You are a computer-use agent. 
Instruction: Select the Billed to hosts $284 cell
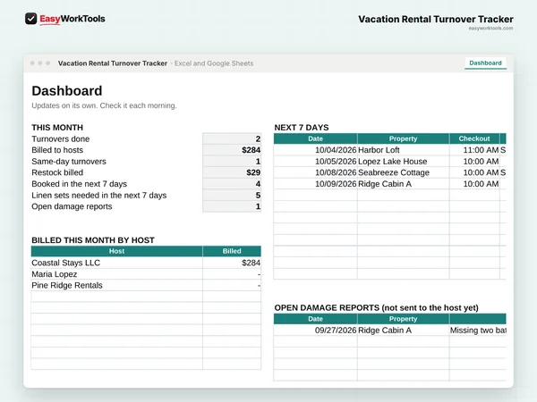(x=232, y=150)
